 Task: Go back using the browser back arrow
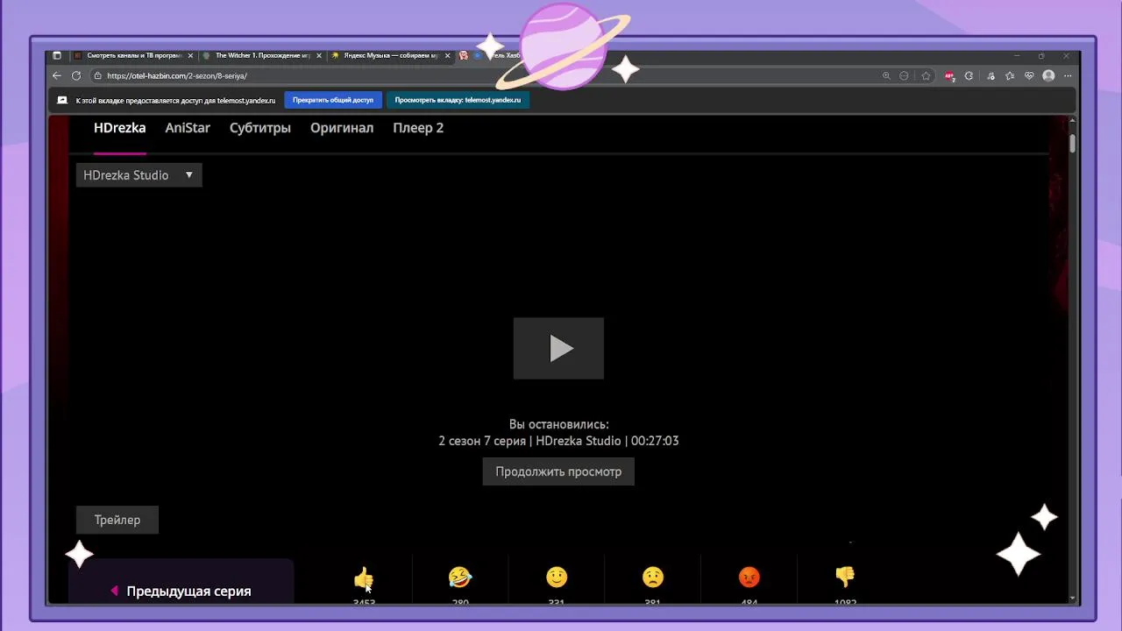[x=57, y=76]
